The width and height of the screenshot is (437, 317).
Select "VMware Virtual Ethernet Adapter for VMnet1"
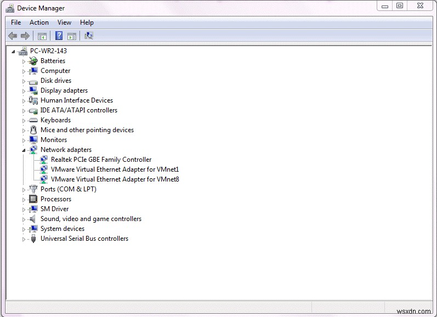[x=115, y=169]
